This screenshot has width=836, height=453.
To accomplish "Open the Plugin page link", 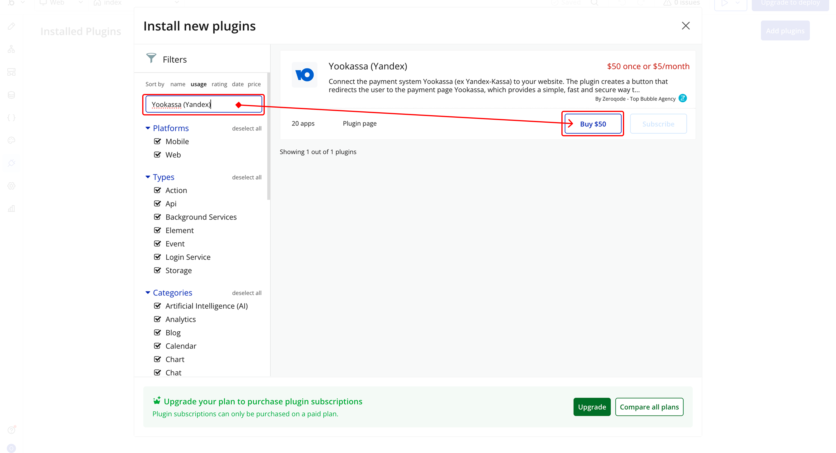I will tap(359, 124).
